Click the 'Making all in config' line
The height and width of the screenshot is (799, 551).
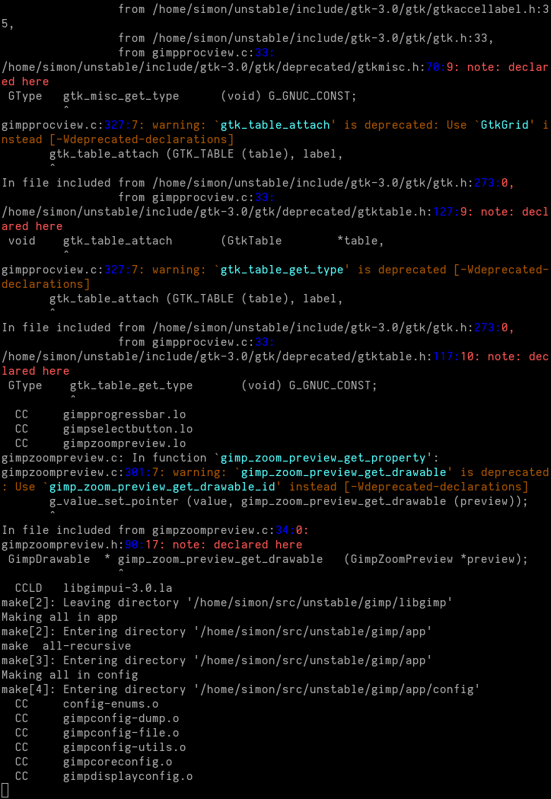(70, 675)
